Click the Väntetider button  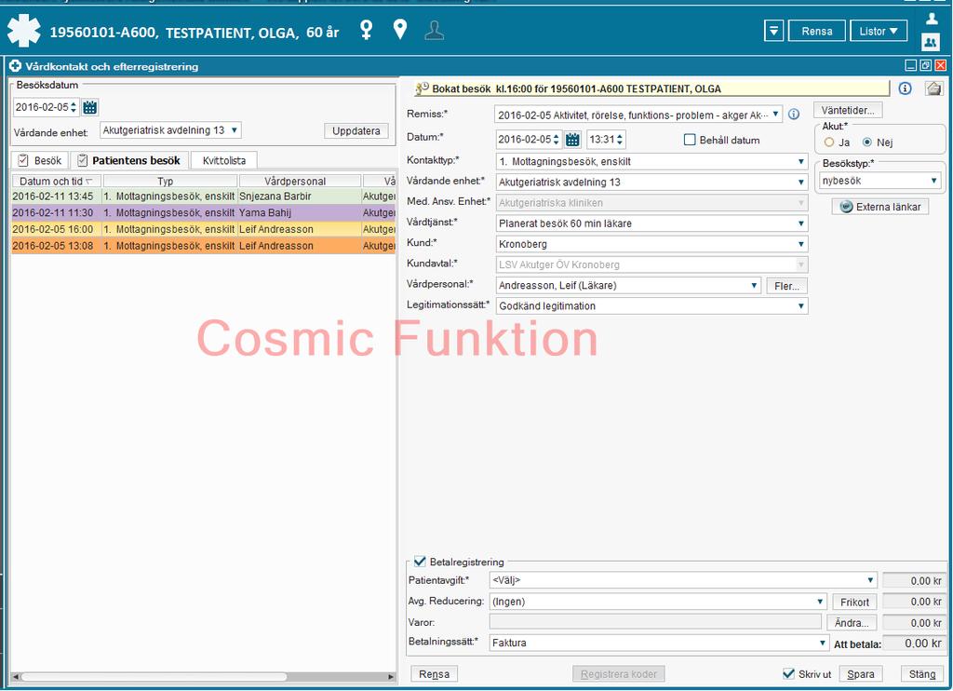point(848,110)
